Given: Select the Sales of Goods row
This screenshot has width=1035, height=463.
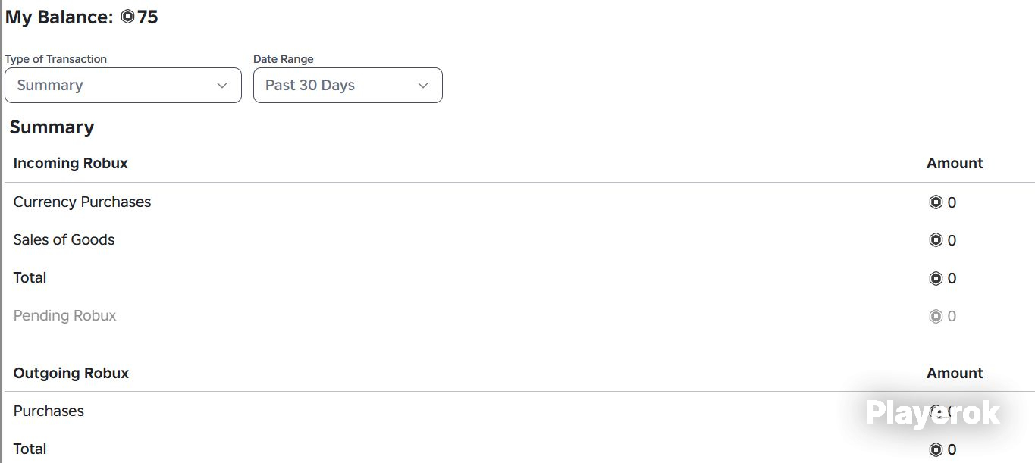Looking at the screenshot, I should tap(519, 240).
